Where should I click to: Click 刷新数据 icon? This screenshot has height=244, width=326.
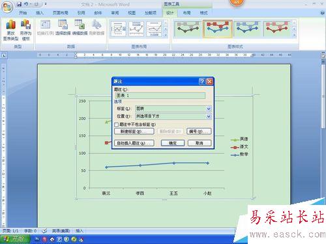96,27
